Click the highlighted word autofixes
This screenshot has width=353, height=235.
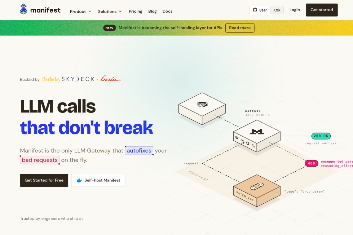click(x=139, y=150)
